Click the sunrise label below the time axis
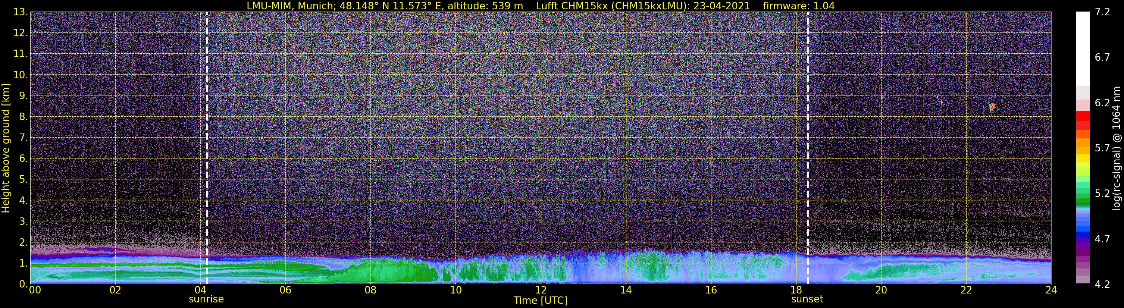Image resolution: width=1124 pixels, height=308 pixels. pyautogui.click(x=206, y=299)
